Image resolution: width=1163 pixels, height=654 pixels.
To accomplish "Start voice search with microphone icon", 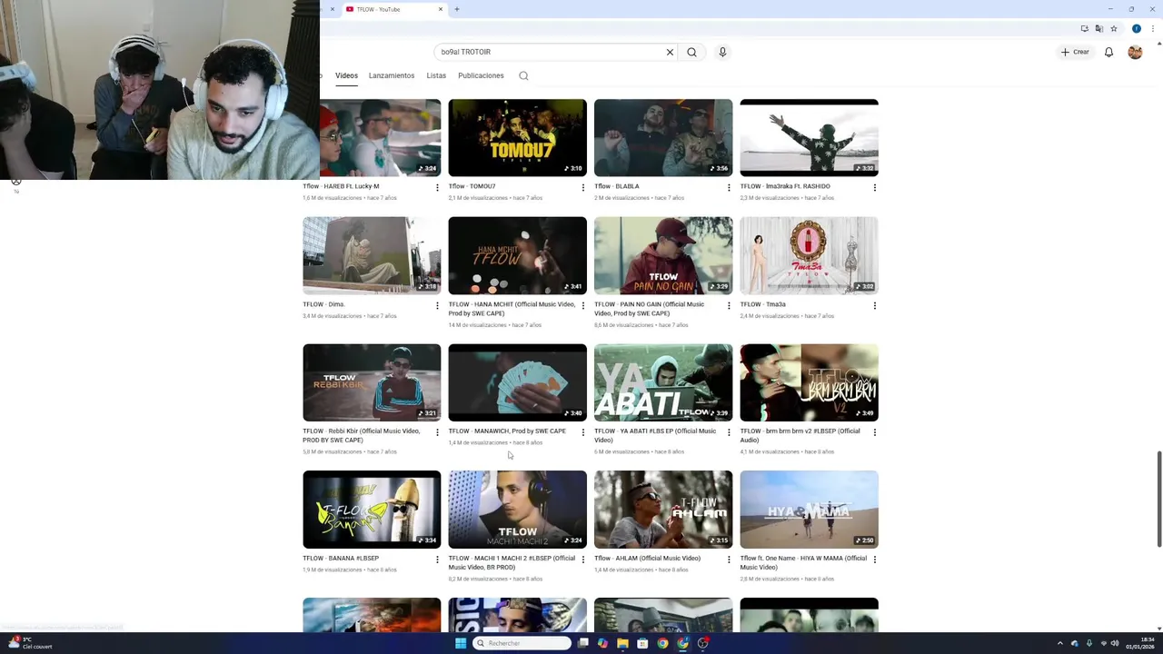I will 722,52.
